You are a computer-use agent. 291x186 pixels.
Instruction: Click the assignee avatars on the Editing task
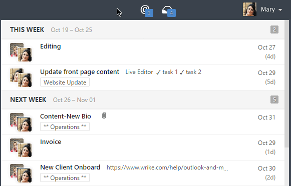click(x=21, y=52)
